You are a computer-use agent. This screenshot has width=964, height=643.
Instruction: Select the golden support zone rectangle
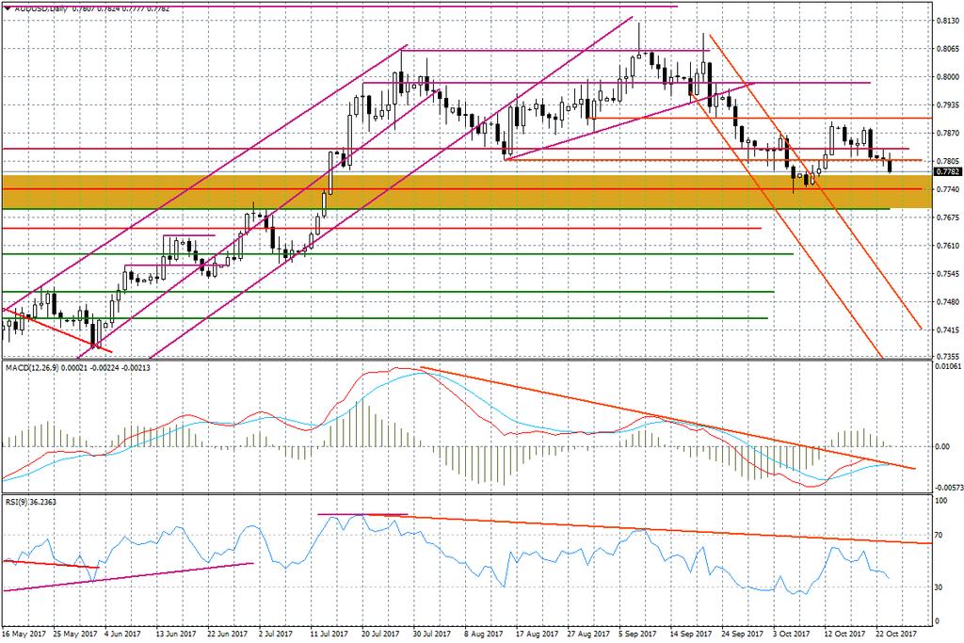click(x=467, y=191)
